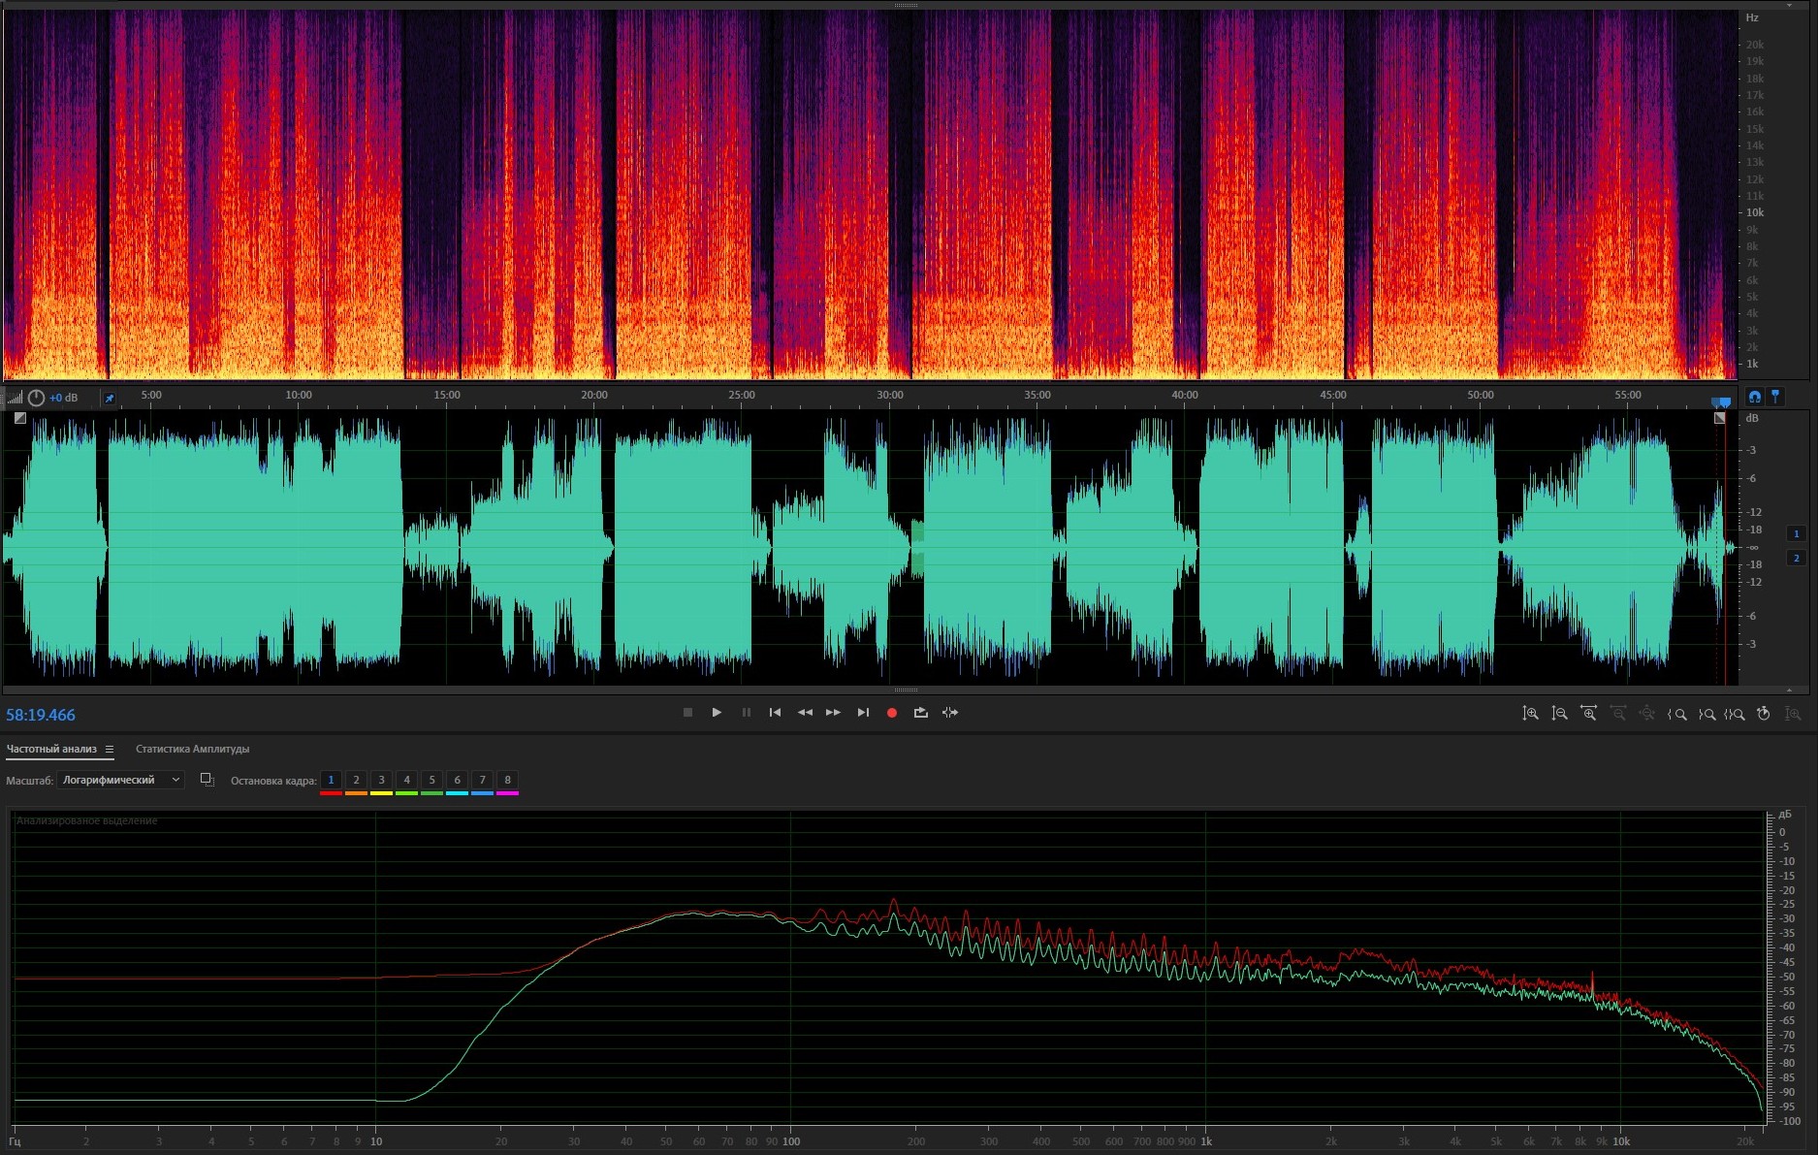1818x1155 pixels.
Task: Toggle channel 1 enable button
Action: click(1796, 533)
